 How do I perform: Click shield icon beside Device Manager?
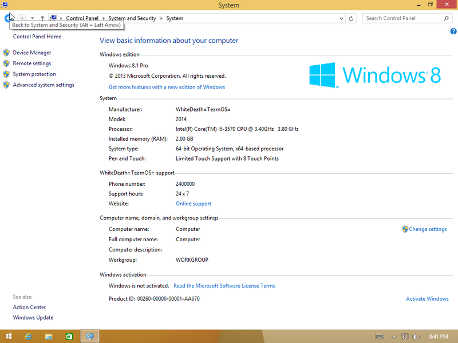coord(6,53)
